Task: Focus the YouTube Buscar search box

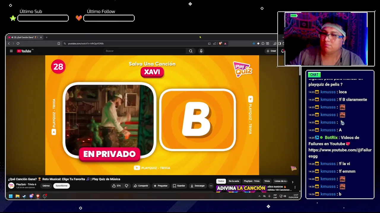Action: pyautogui.click(x=145, y=51)
